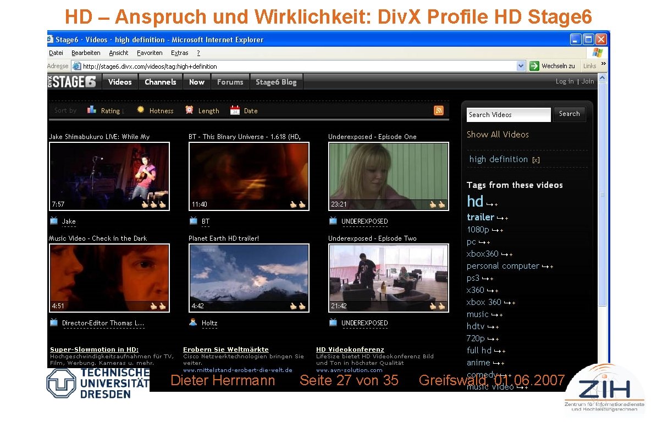Screen dimensions: 657x422
Task: Click the Erobern Sie Weltmärkte ad link
Action: tap(226, 349)
